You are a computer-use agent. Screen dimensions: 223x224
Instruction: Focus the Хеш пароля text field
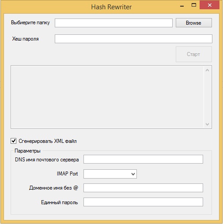tap(133, 39)
